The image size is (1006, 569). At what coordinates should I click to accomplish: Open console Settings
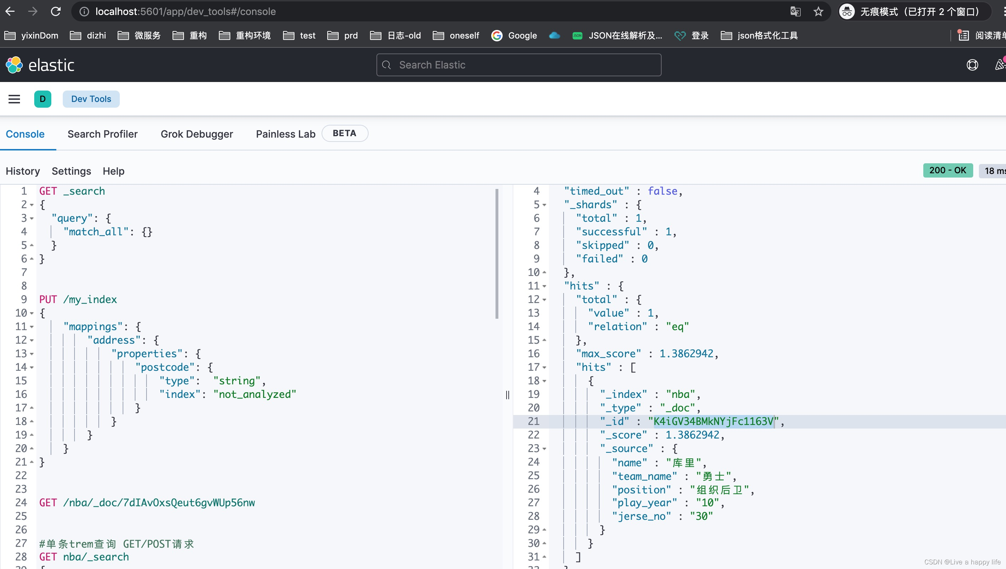click(x=71, y=171)
